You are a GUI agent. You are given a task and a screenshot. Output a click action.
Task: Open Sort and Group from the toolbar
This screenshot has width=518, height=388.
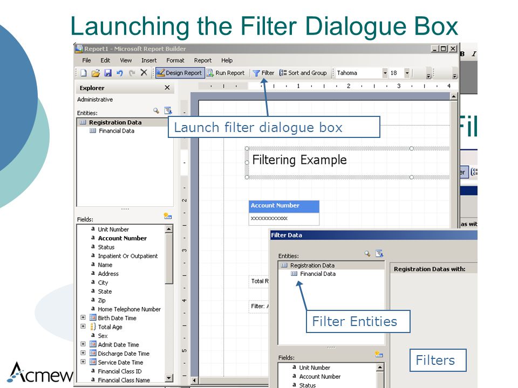[303, 73]
